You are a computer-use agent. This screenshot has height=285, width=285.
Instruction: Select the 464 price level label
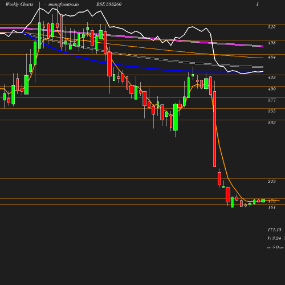tap(271, 57)
